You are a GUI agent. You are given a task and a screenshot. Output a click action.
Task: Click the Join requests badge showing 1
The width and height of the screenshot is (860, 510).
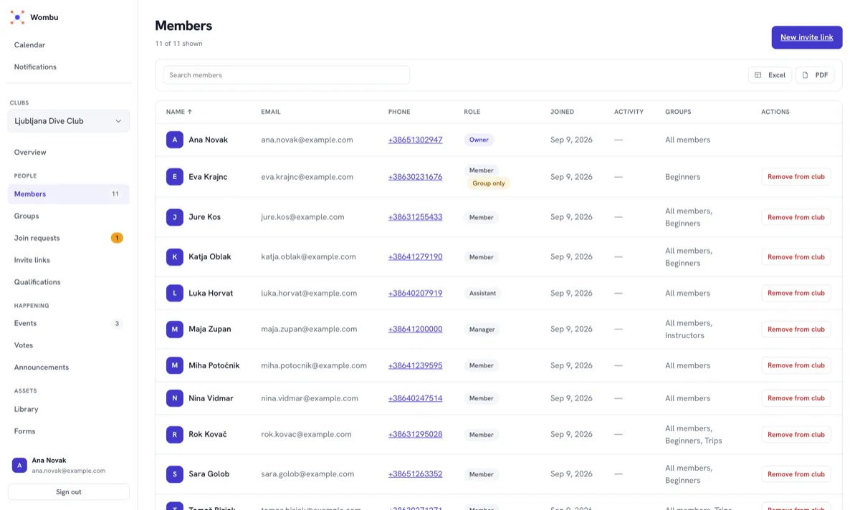pos(117,238)
